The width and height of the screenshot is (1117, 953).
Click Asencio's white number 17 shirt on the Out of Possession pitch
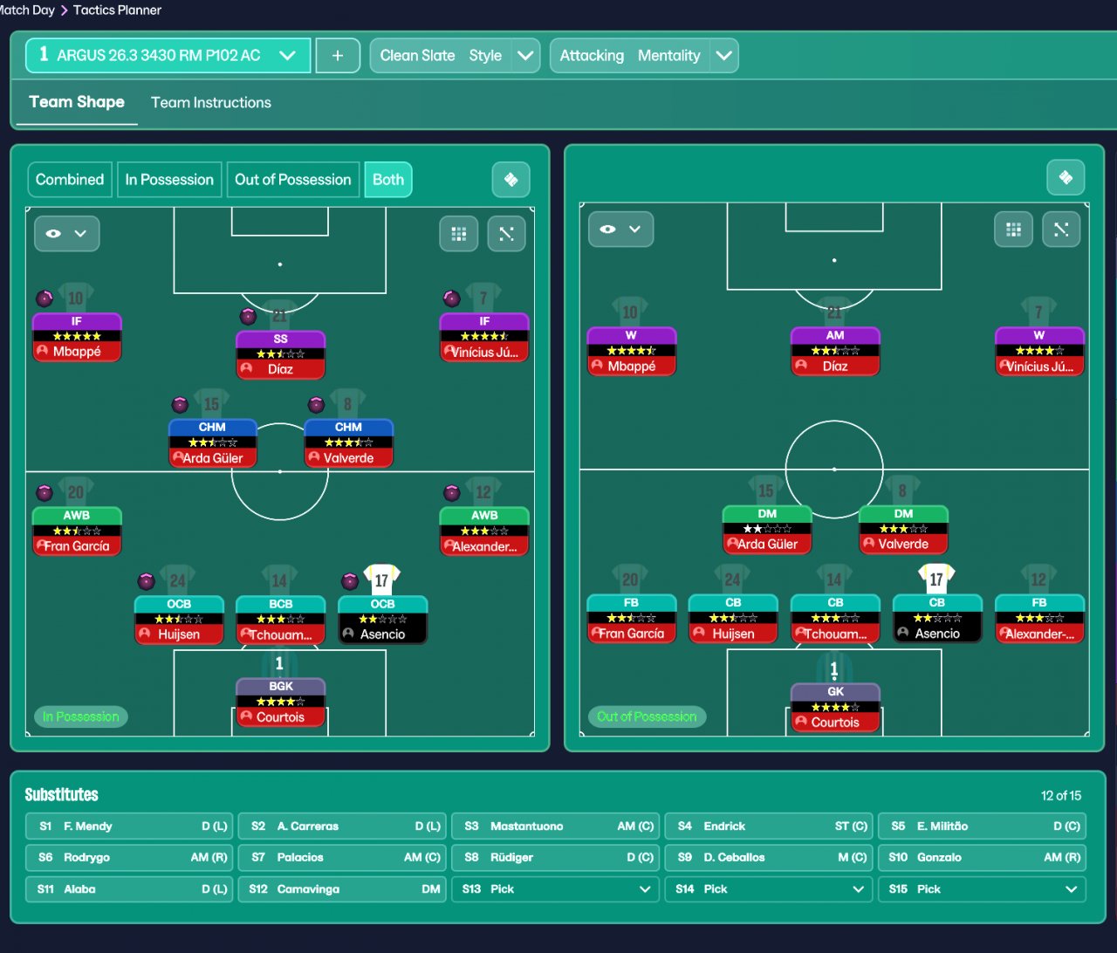(936, 579)
